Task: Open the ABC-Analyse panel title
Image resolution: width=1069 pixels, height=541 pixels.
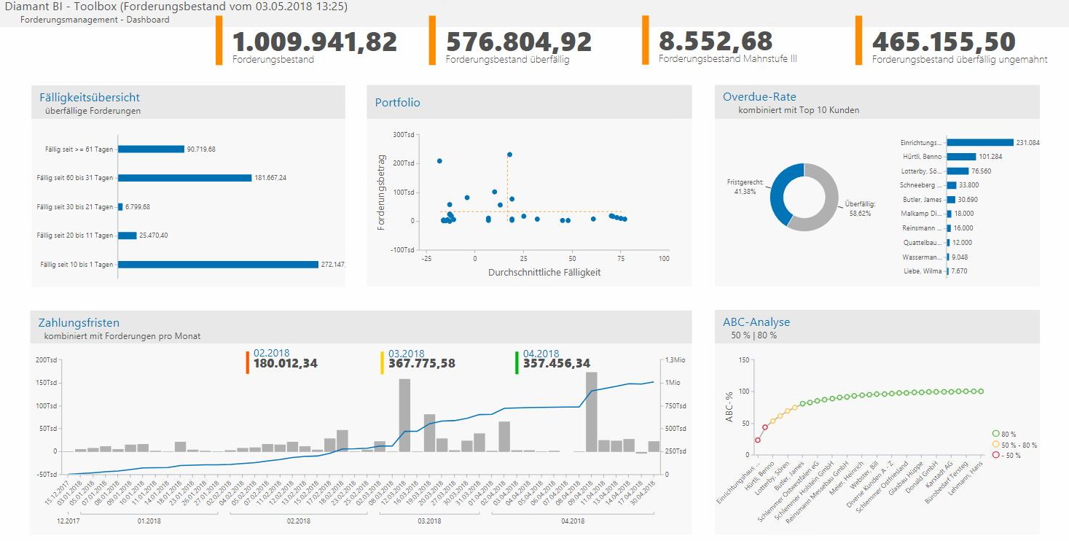Action: pyautogui.click(x=756, y=322)
